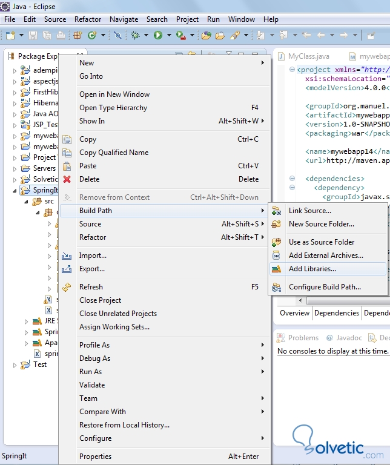The width and height of the screenshot is (390, 465).
Task: Click the Configure Build Path icon
Action: [x=276, y=287]
